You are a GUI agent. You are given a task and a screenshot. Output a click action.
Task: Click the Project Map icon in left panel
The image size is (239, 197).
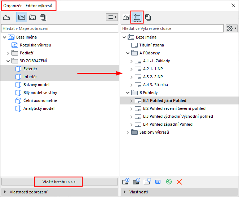pyautogui.click(x=6, y=17)
